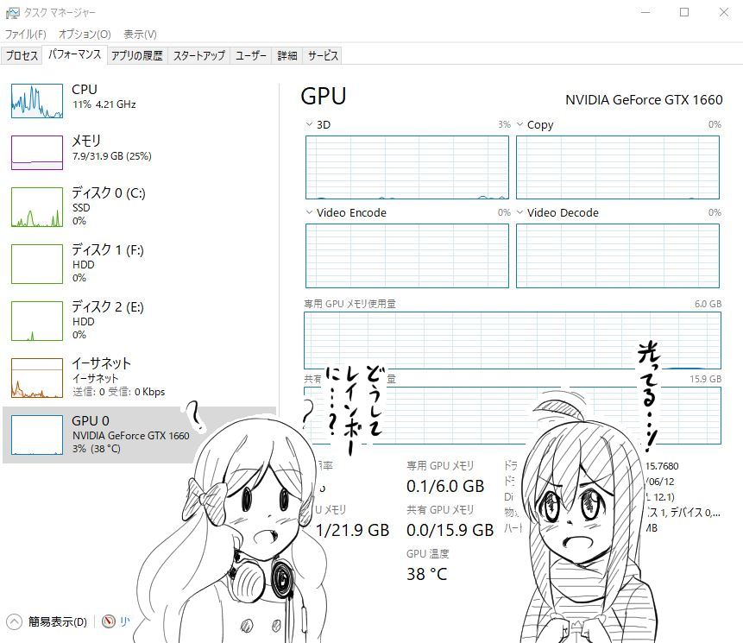
Task: Open the ファイル(F) menu
Action: (x=26, y=35)
